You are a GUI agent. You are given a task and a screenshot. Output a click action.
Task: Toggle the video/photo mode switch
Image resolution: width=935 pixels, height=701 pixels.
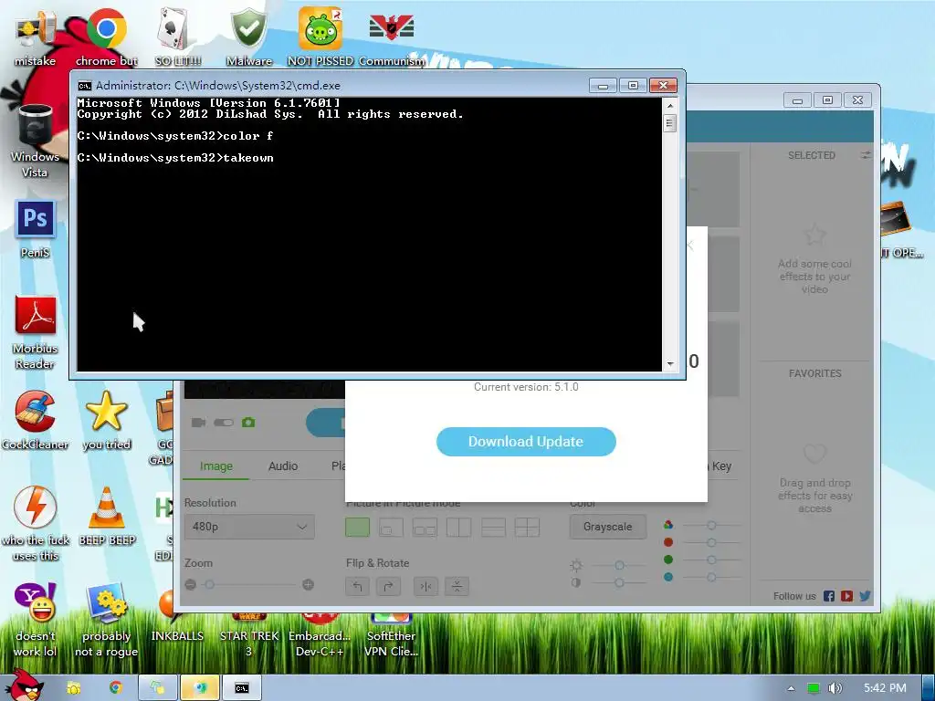pyautogui.click(x=224, y=423)
